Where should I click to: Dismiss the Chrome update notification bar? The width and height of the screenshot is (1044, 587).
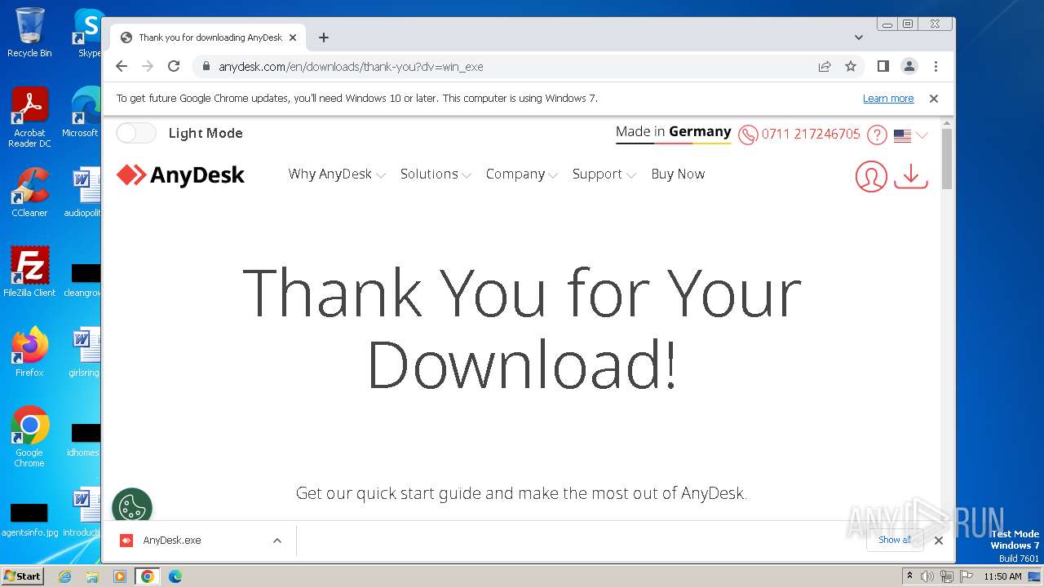(x=934, y=98)
